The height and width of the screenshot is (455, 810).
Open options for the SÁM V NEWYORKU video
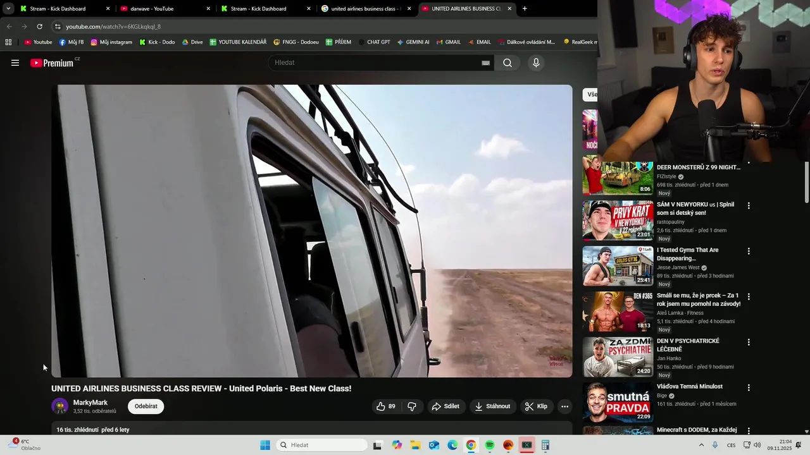click(749, 205)
